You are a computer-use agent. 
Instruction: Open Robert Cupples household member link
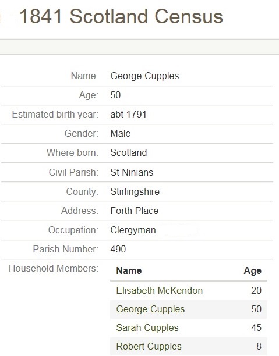(149, 347)
